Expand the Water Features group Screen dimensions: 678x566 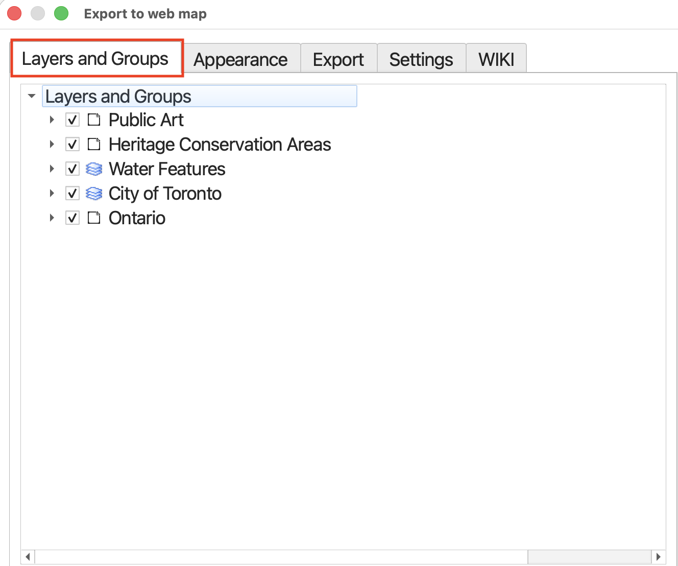[52, 169]
